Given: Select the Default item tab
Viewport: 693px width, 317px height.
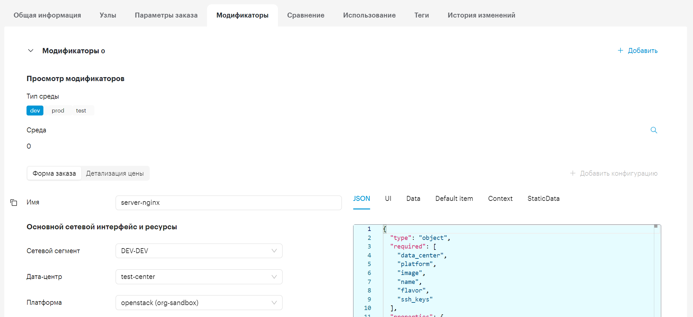Looking at the screenshot, I should 454,199.
